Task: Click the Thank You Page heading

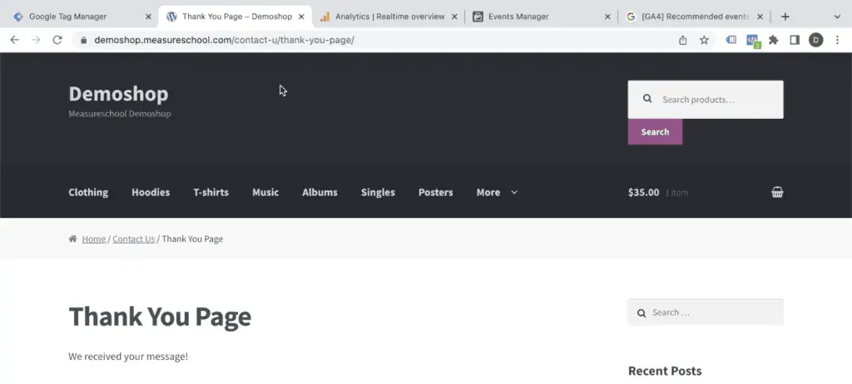Action: coord(160,316)
